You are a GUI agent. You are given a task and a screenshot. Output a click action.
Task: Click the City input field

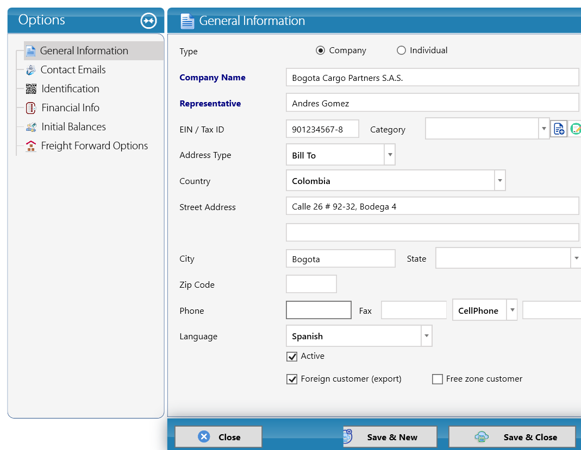tap(341, 258)
